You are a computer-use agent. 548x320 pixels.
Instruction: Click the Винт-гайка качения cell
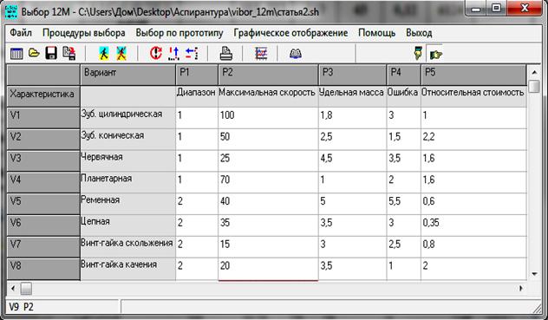(128, 269)
